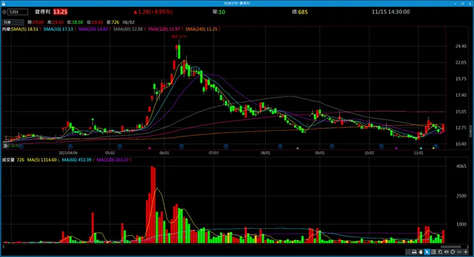Click the MA(120) 263.27 volume label
This screenshot has height=257, width=474.
coord(113,160)
